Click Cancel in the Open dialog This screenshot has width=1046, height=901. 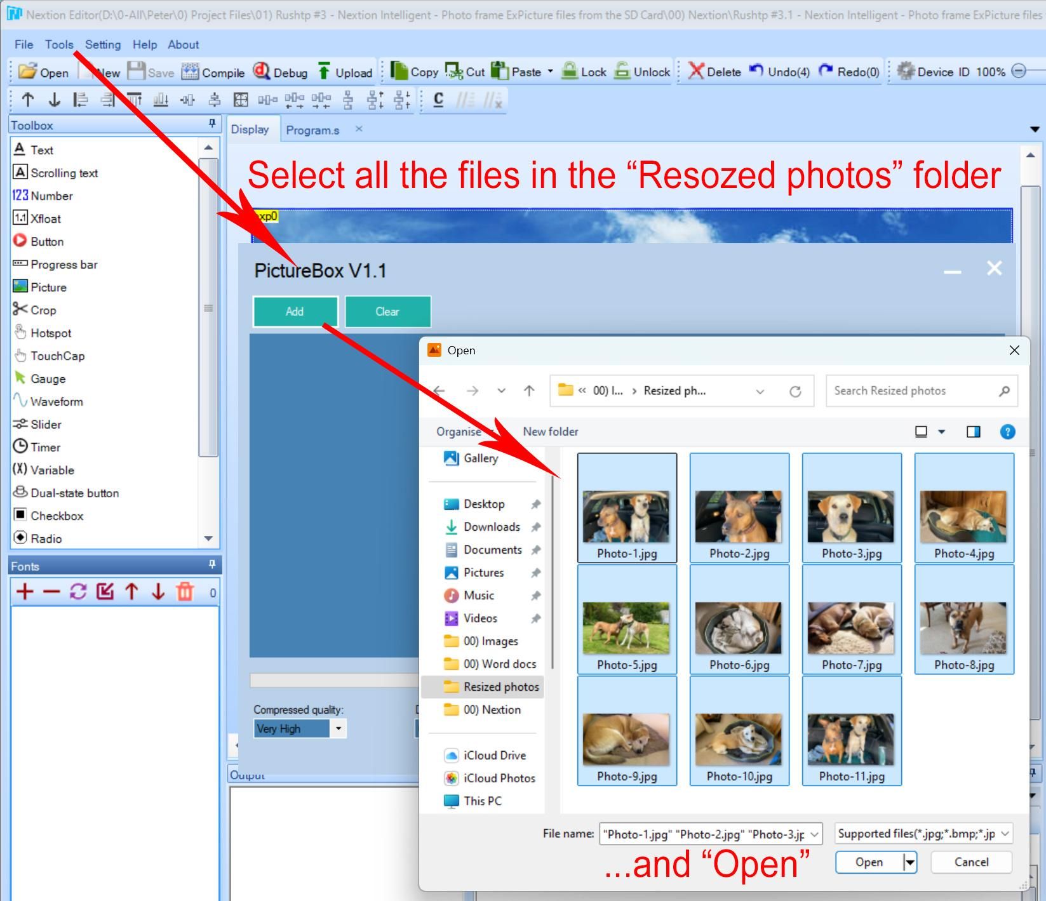pos(970,862)
